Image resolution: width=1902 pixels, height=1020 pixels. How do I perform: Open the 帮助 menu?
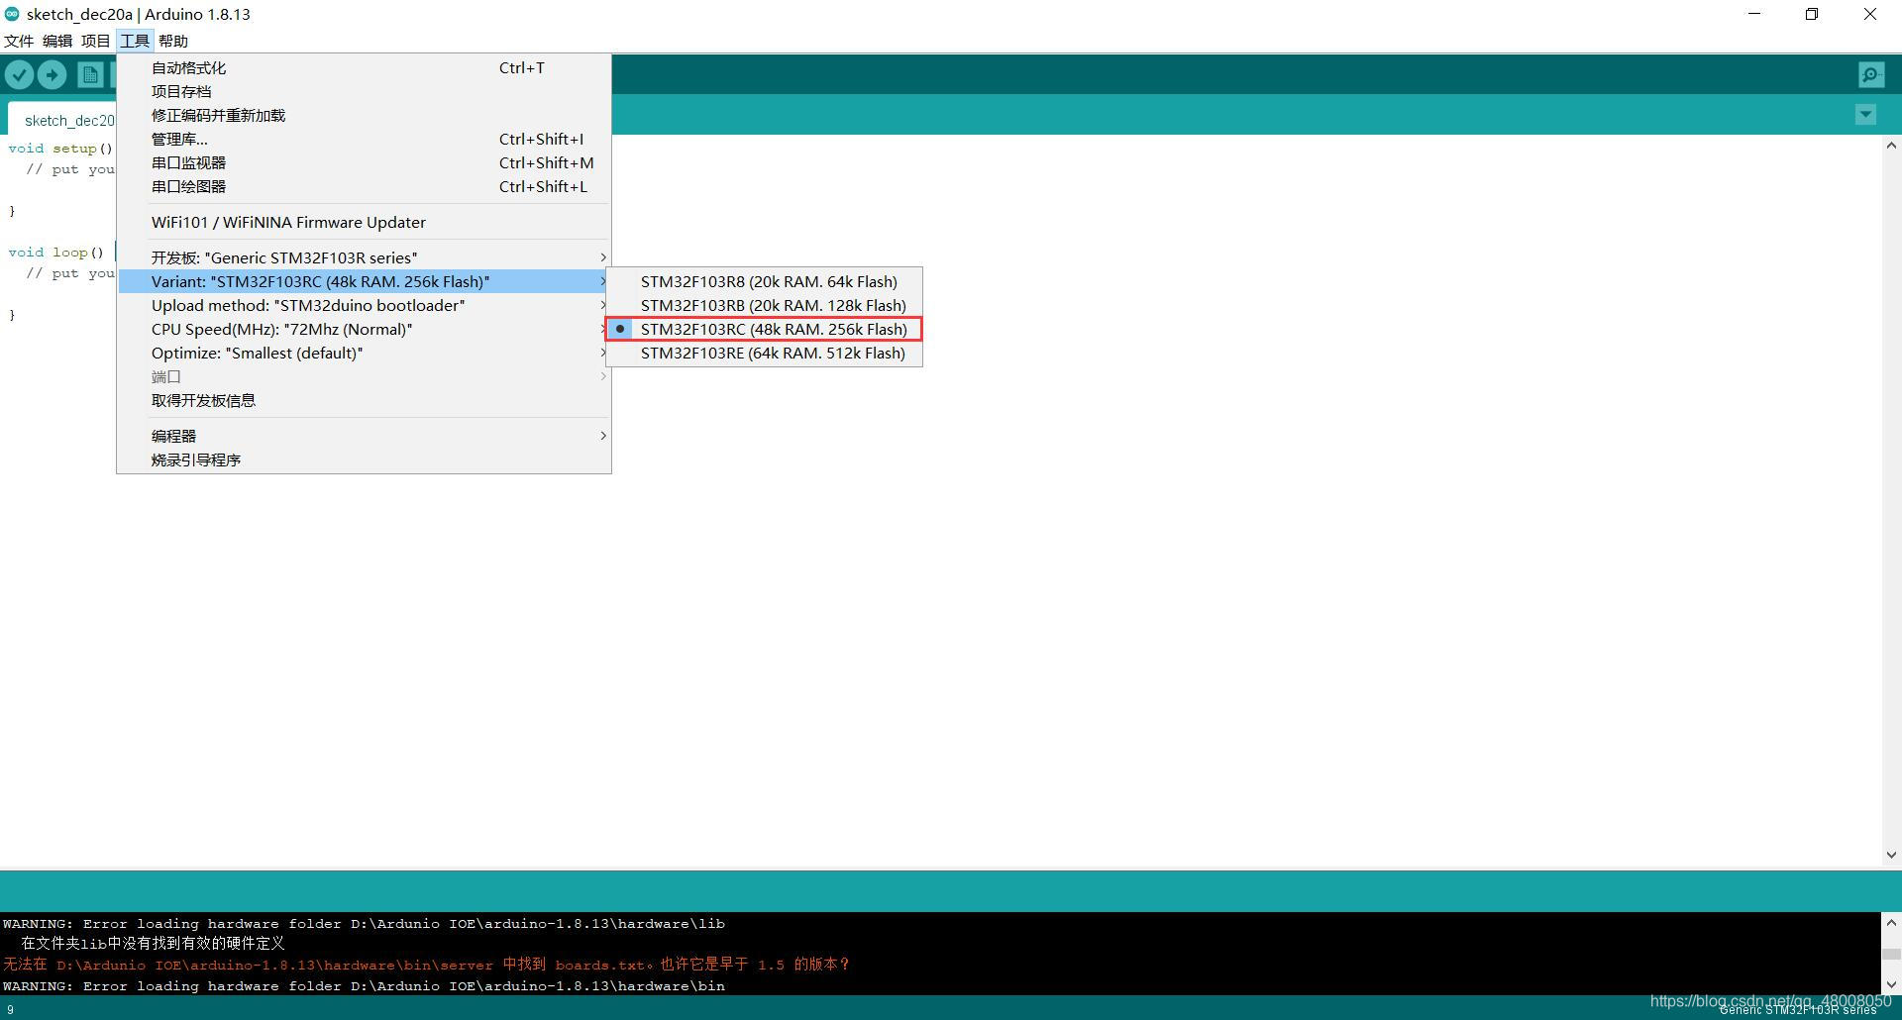click(x=173, y=41)
